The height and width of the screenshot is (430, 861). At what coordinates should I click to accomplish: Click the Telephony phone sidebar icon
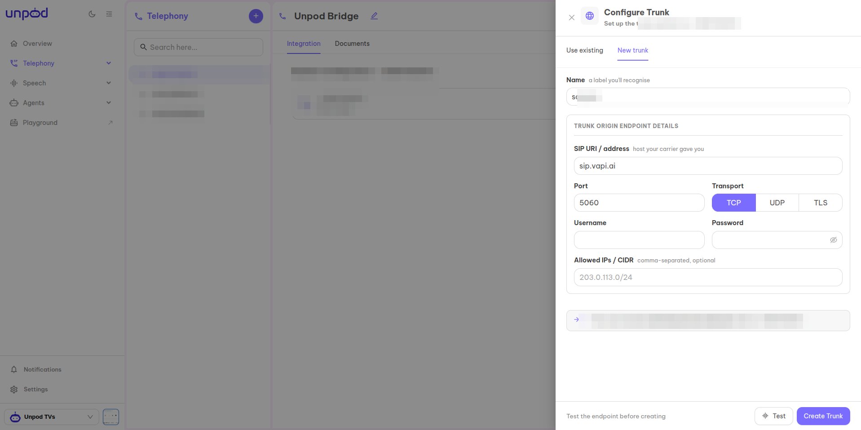click(14, 63)
